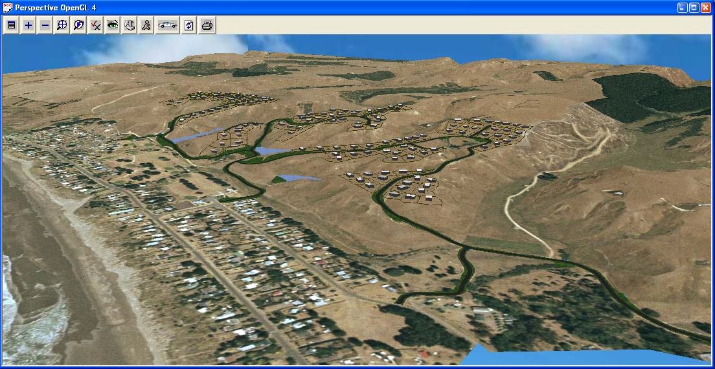Open the check and cross toggle settings icon
The height and width of the screenshot is (369, 715).
[96, 25]
